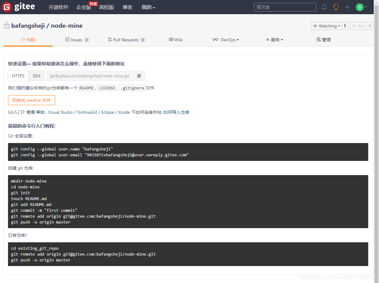
Task: Click the plus icon to create new
Action: pos(347,7)
